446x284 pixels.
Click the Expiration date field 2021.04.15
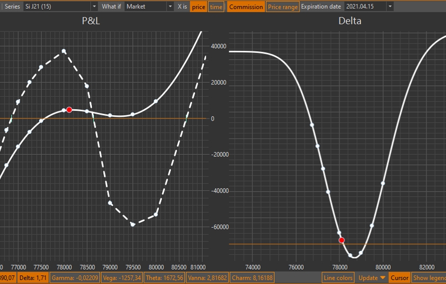coord(365,6)
